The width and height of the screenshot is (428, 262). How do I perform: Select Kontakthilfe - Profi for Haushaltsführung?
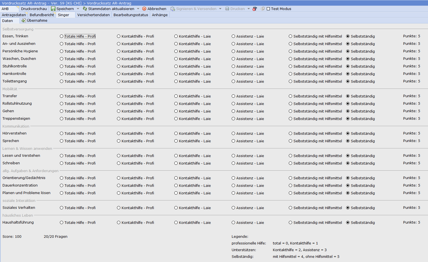click(119, 223)
